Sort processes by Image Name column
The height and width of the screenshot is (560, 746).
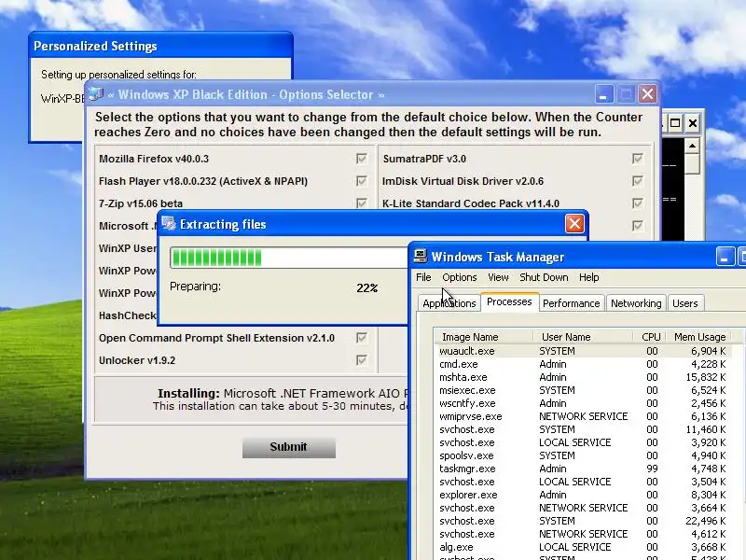[483, 337]
